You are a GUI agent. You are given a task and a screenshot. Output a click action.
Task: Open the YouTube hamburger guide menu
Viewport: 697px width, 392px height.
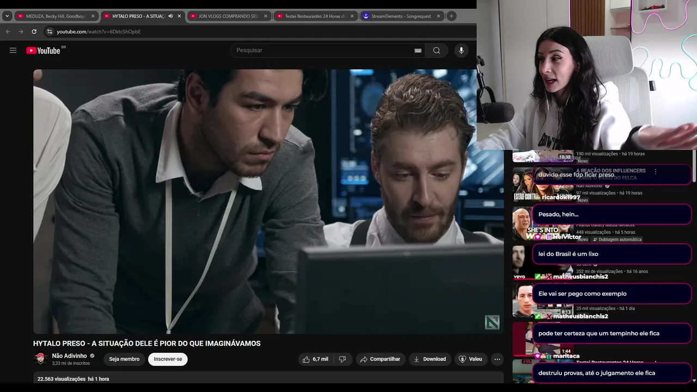[13, 51]
